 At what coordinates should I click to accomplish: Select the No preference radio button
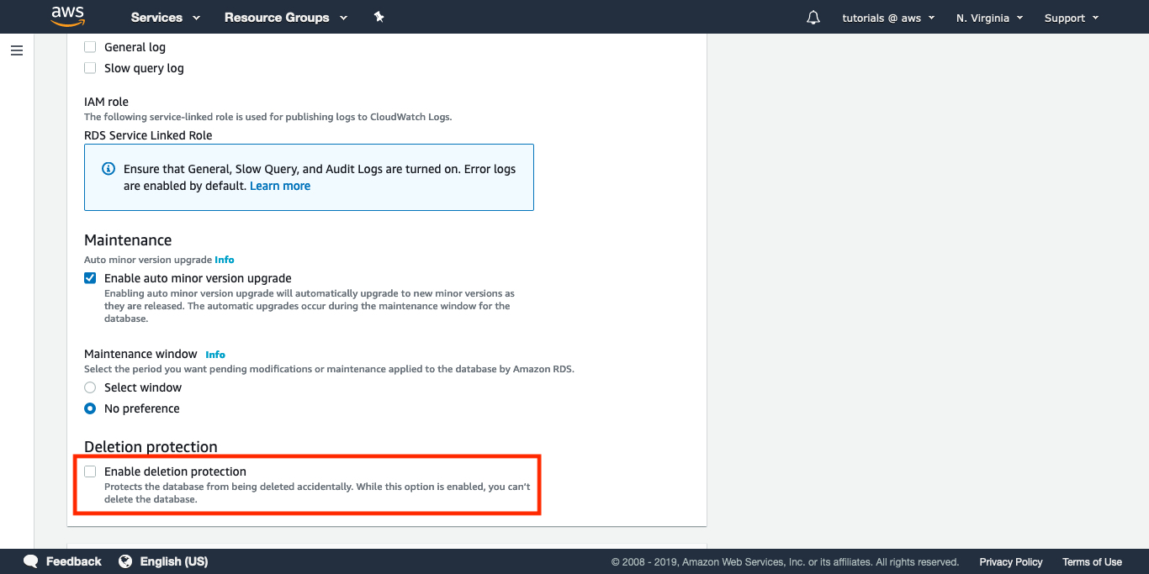pyautogui.click(x=90, y=408)
